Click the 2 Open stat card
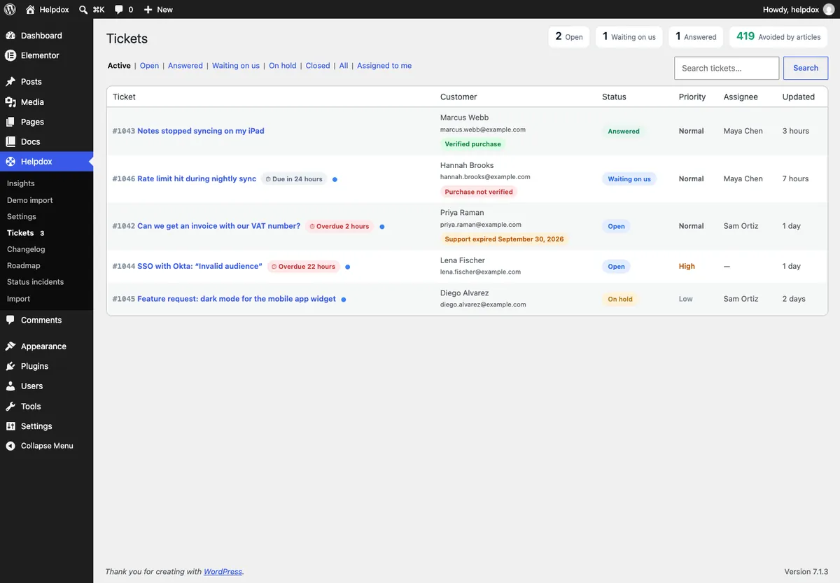This screenshot has height=583, width=840. [569, 36]
